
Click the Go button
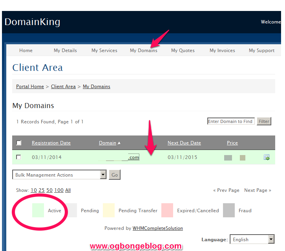pyautogui.click(x=115, y=175)
